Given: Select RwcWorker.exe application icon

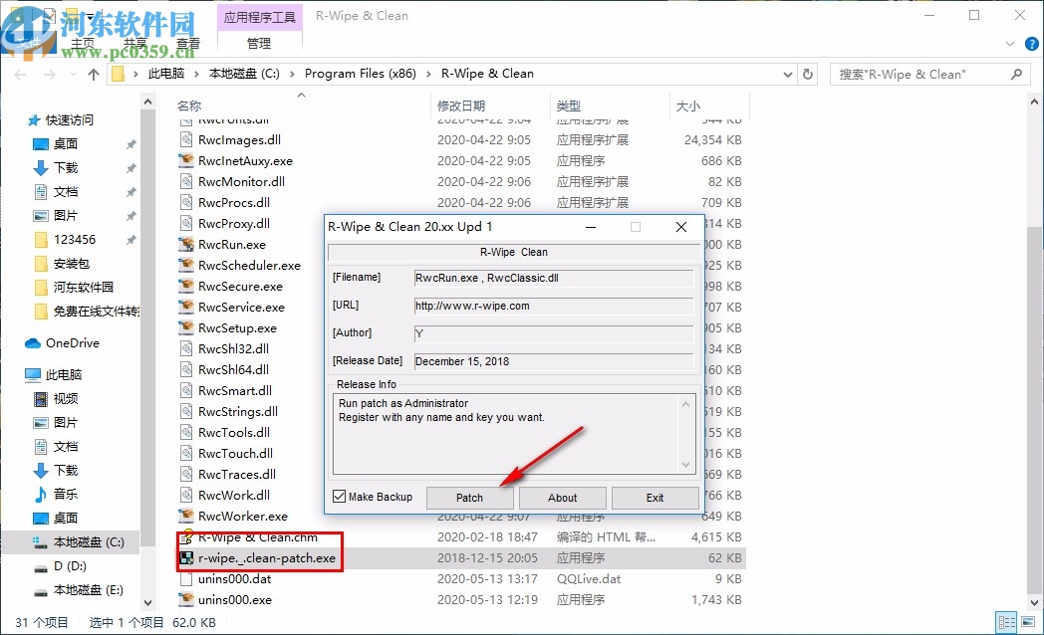Looking at the screenshot, I should pyautogui.click(x=186, y=516).
